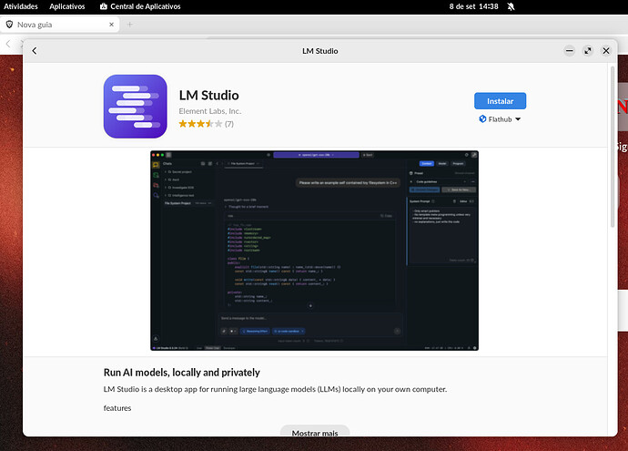Click the Mostrar mais button
Image resolution: width=628 pixels, height=451 pixels.
pos(315,433)
